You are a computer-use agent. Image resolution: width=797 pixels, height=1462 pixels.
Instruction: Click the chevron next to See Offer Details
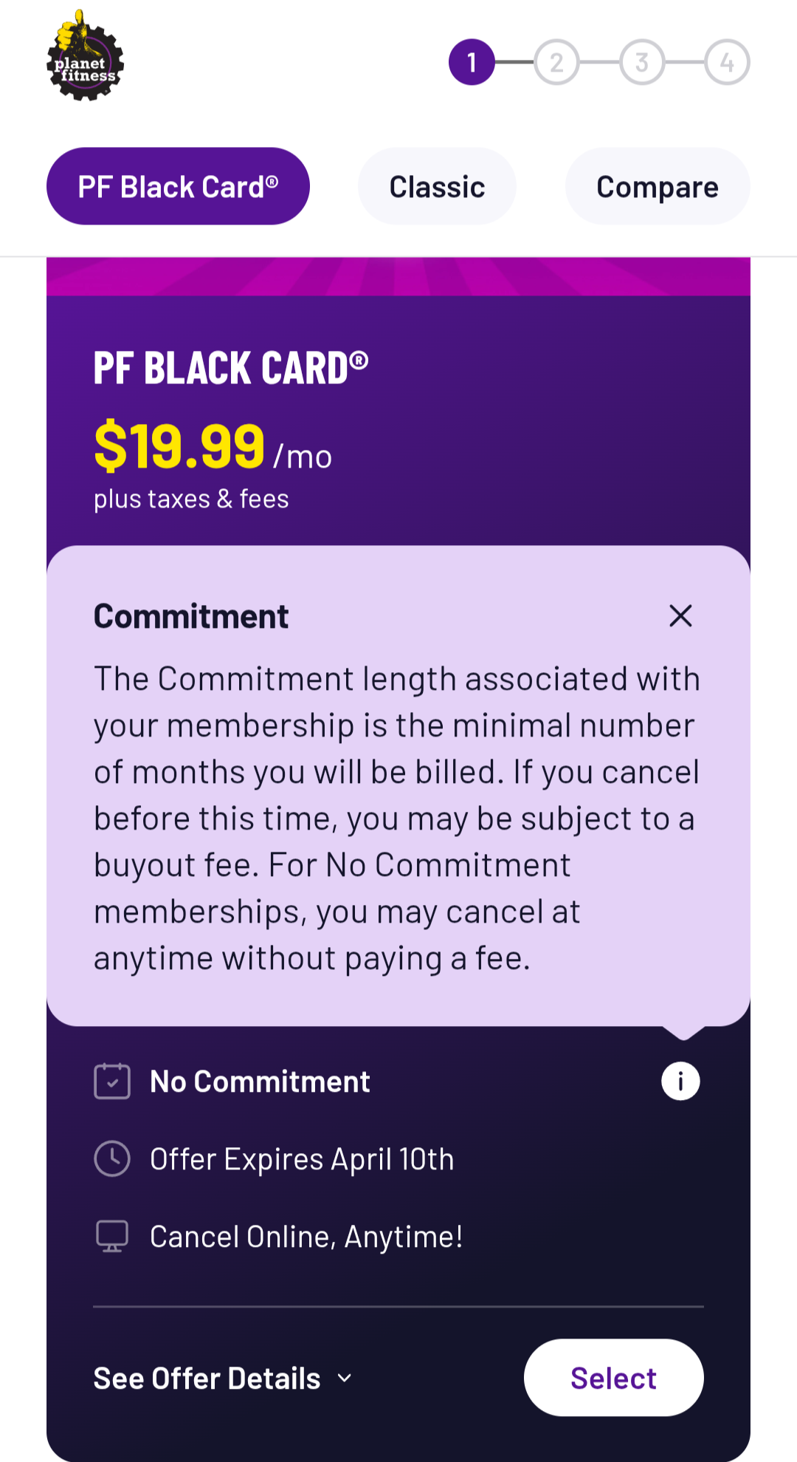click(x=344, y=1378)
